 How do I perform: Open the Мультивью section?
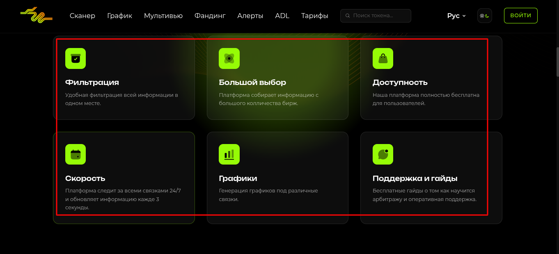tap(163, 16)
